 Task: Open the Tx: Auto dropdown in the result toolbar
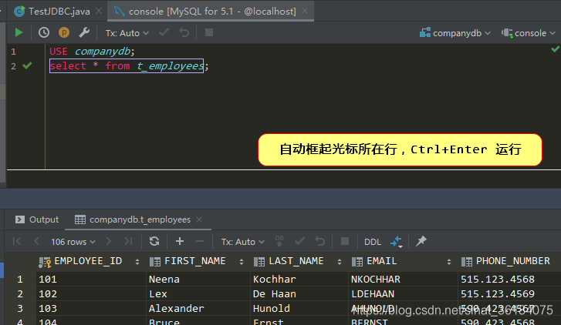click(243, 242)
